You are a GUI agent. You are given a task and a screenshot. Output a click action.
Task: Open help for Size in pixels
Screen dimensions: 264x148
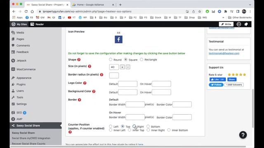click(x=90, y=66)
